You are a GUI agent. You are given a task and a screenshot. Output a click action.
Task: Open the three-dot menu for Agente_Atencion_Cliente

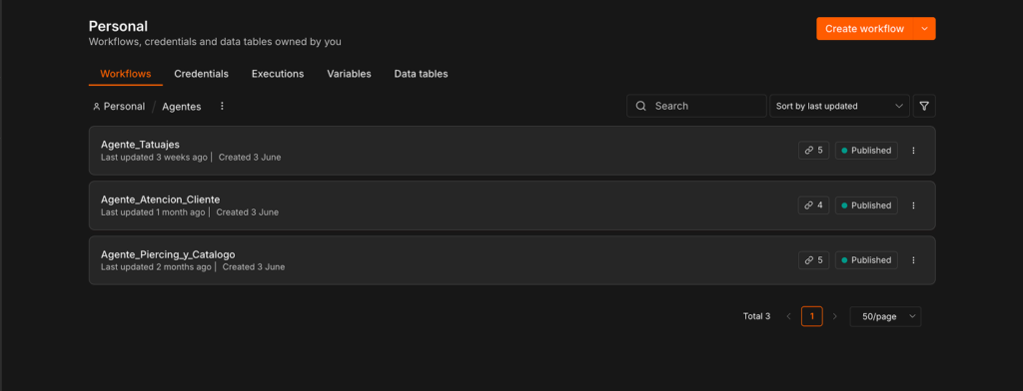[913, 205]
